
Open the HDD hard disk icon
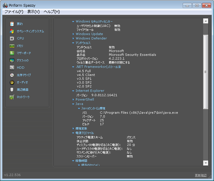pos(12,68)
